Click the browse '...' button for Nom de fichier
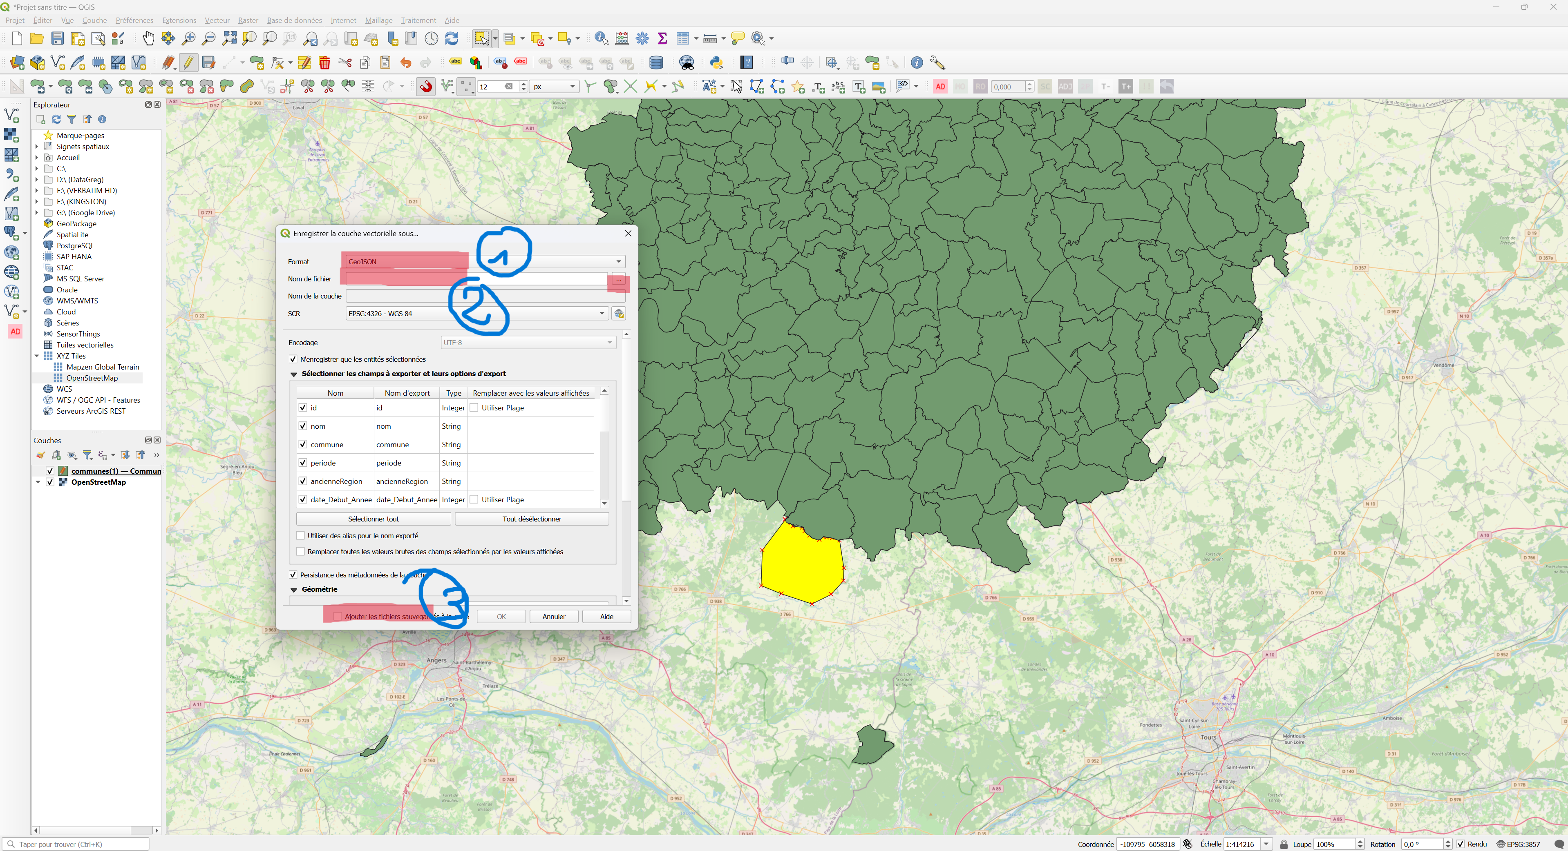Image resolution: width=1568 pixels, height=851 pixels. 618,280
